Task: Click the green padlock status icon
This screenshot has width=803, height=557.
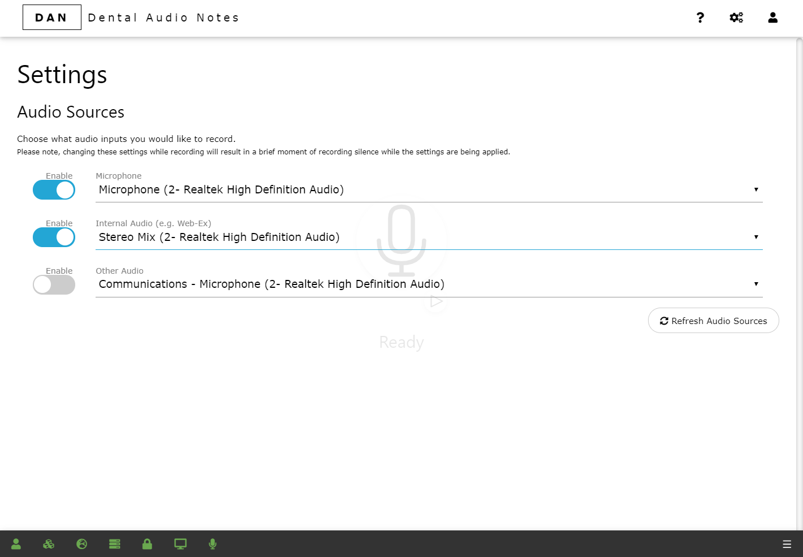Action: point(147,544)
